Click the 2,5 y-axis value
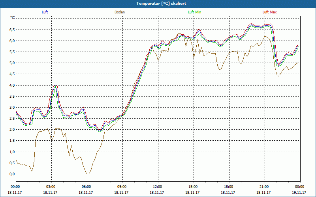Viewport: 316px width, 197px height. point(12,119)
